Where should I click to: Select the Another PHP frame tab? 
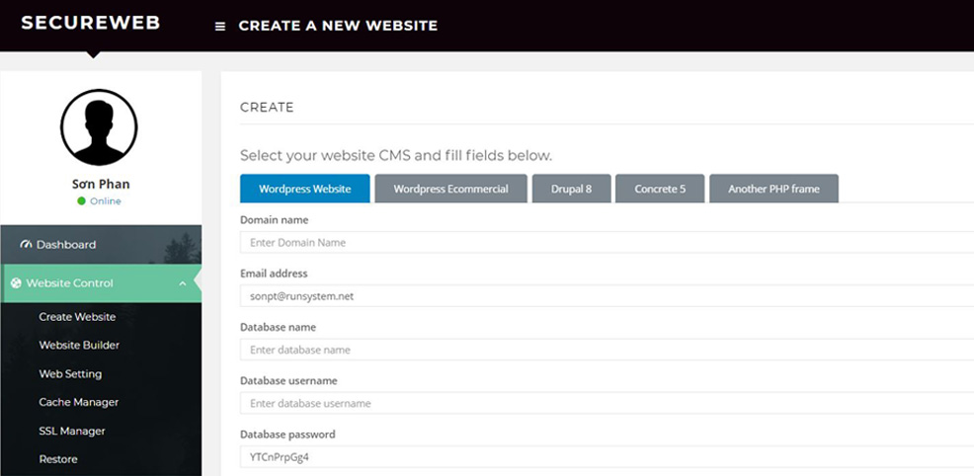point(773,189)
